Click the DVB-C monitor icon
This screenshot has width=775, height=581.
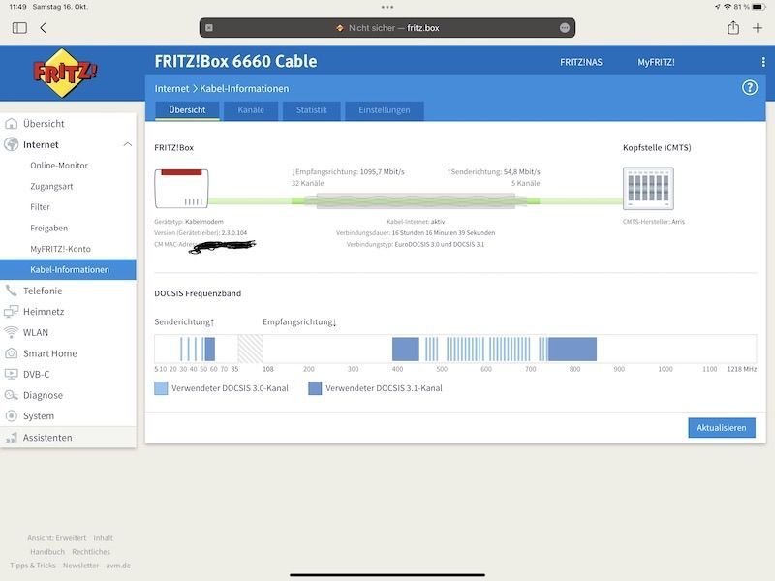[x=11, y=374]
